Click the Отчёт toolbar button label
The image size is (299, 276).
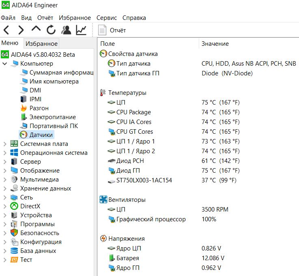click(x=118, y=30)
